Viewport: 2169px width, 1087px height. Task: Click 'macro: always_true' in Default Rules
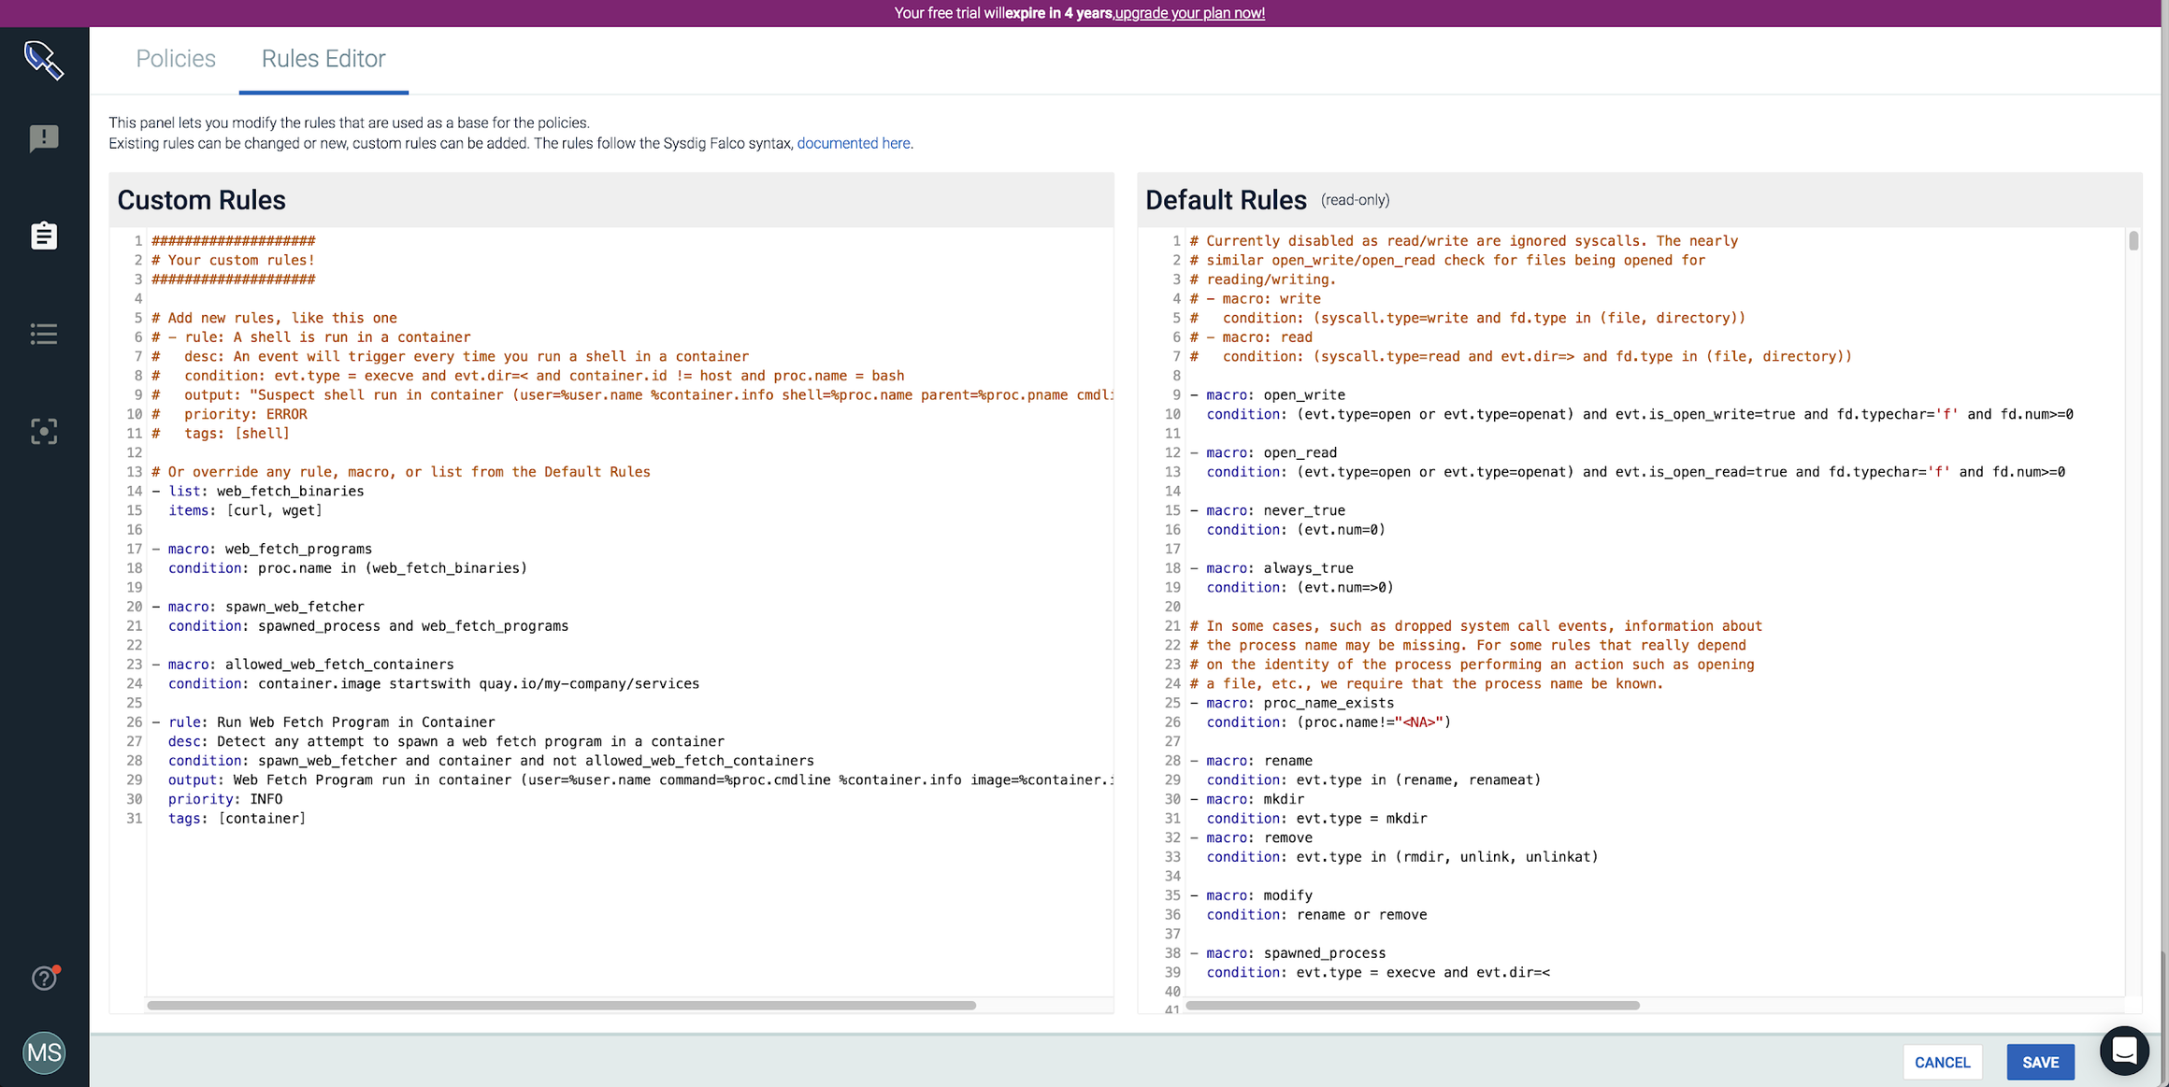1271,568
